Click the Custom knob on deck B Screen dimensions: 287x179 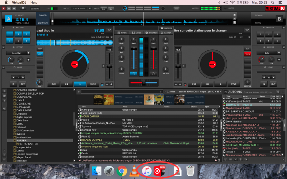[x=247, y=82]
